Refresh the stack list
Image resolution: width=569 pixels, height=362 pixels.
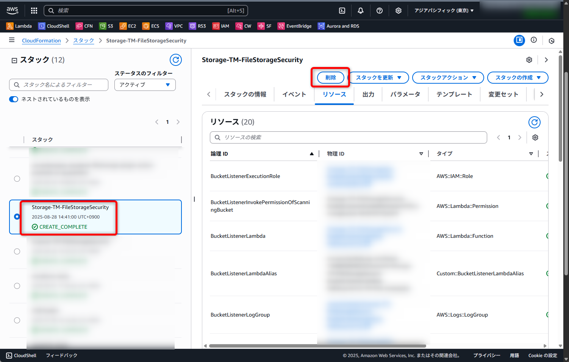pyautogui.click(x=176, y=60)
